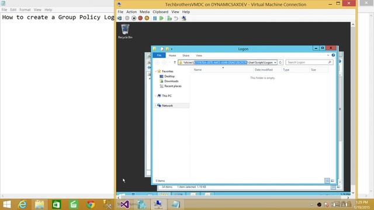Screen dimensions: 374x210
Task: Open Notepad File menu
Action: [4, 10]
